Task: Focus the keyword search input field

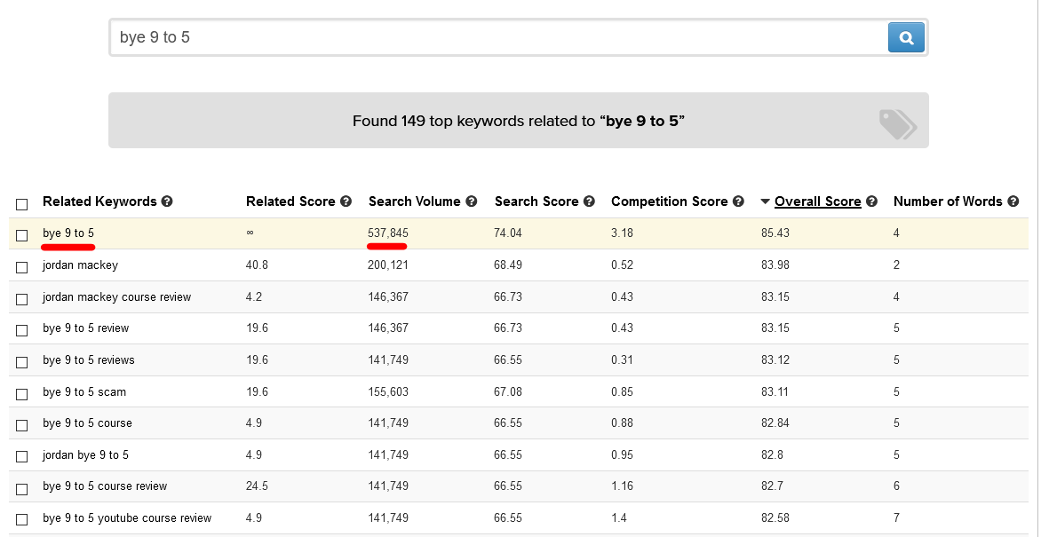Action: pos(498,37)
